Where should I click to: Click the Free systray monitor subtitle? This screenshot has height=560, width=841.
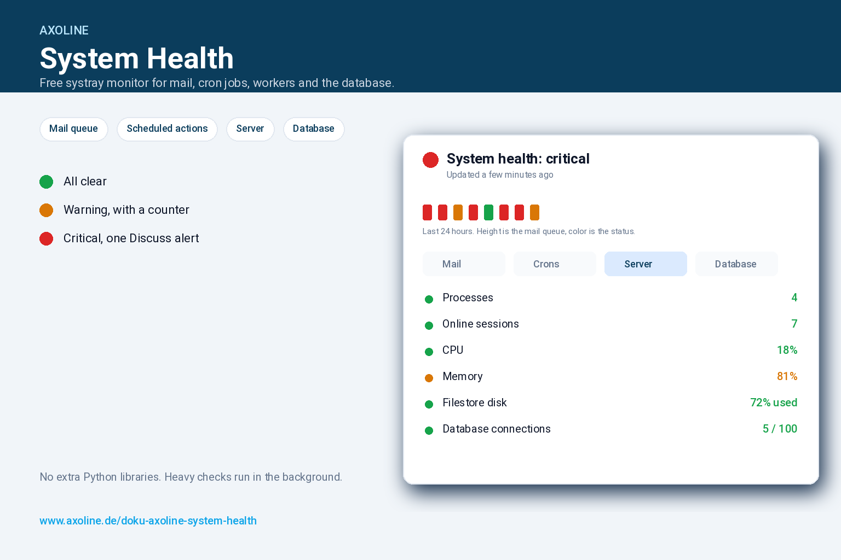(x=217, y=83)
